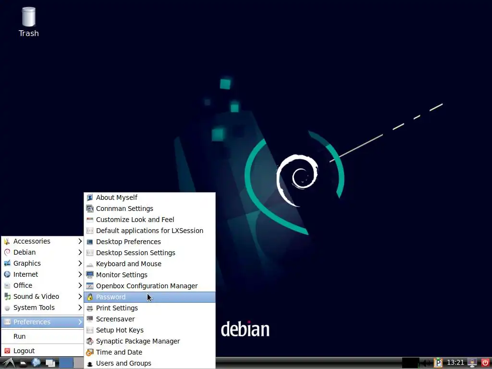The height and width of the screenshot is (369, 492).
Task: Click the Print Settings printer icon
Action: [90, 308]
